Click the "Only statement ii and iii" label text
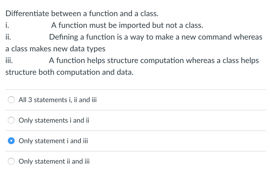The width and height of the screenshot is (270, 171). 54,162
